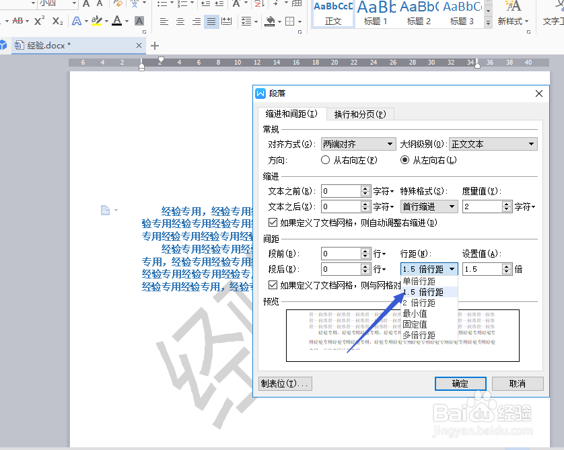The height and width of the screenshot is (450, 564).
Task: Select 从左向右 direction radio
Action: click(404, 160)
